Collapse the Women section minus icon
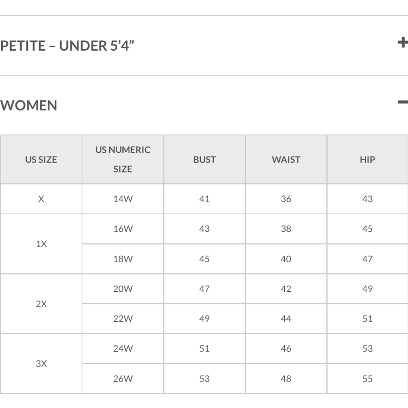408x408 pixels. tap(403, 102)
